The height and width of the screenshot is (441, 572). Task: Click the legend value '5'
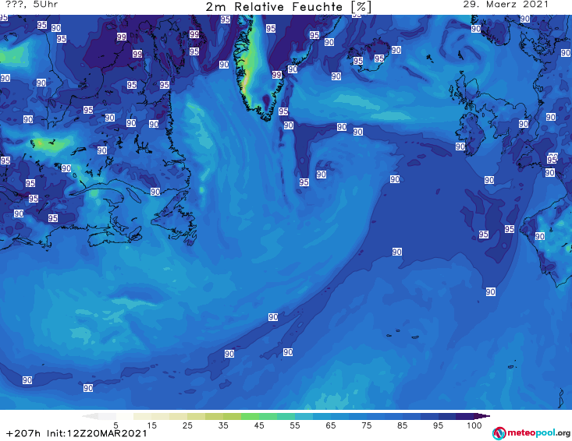coord(116,425)
